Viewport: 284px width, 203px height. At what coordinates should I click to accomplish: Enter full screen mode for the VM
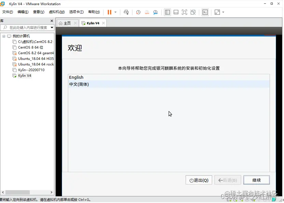click(x=184, y=12)
